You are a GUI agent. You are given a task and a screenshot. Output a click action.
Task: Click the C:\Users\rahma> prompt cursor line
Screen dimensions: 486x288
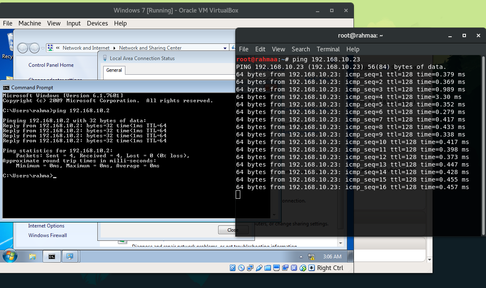pos(29,176)
